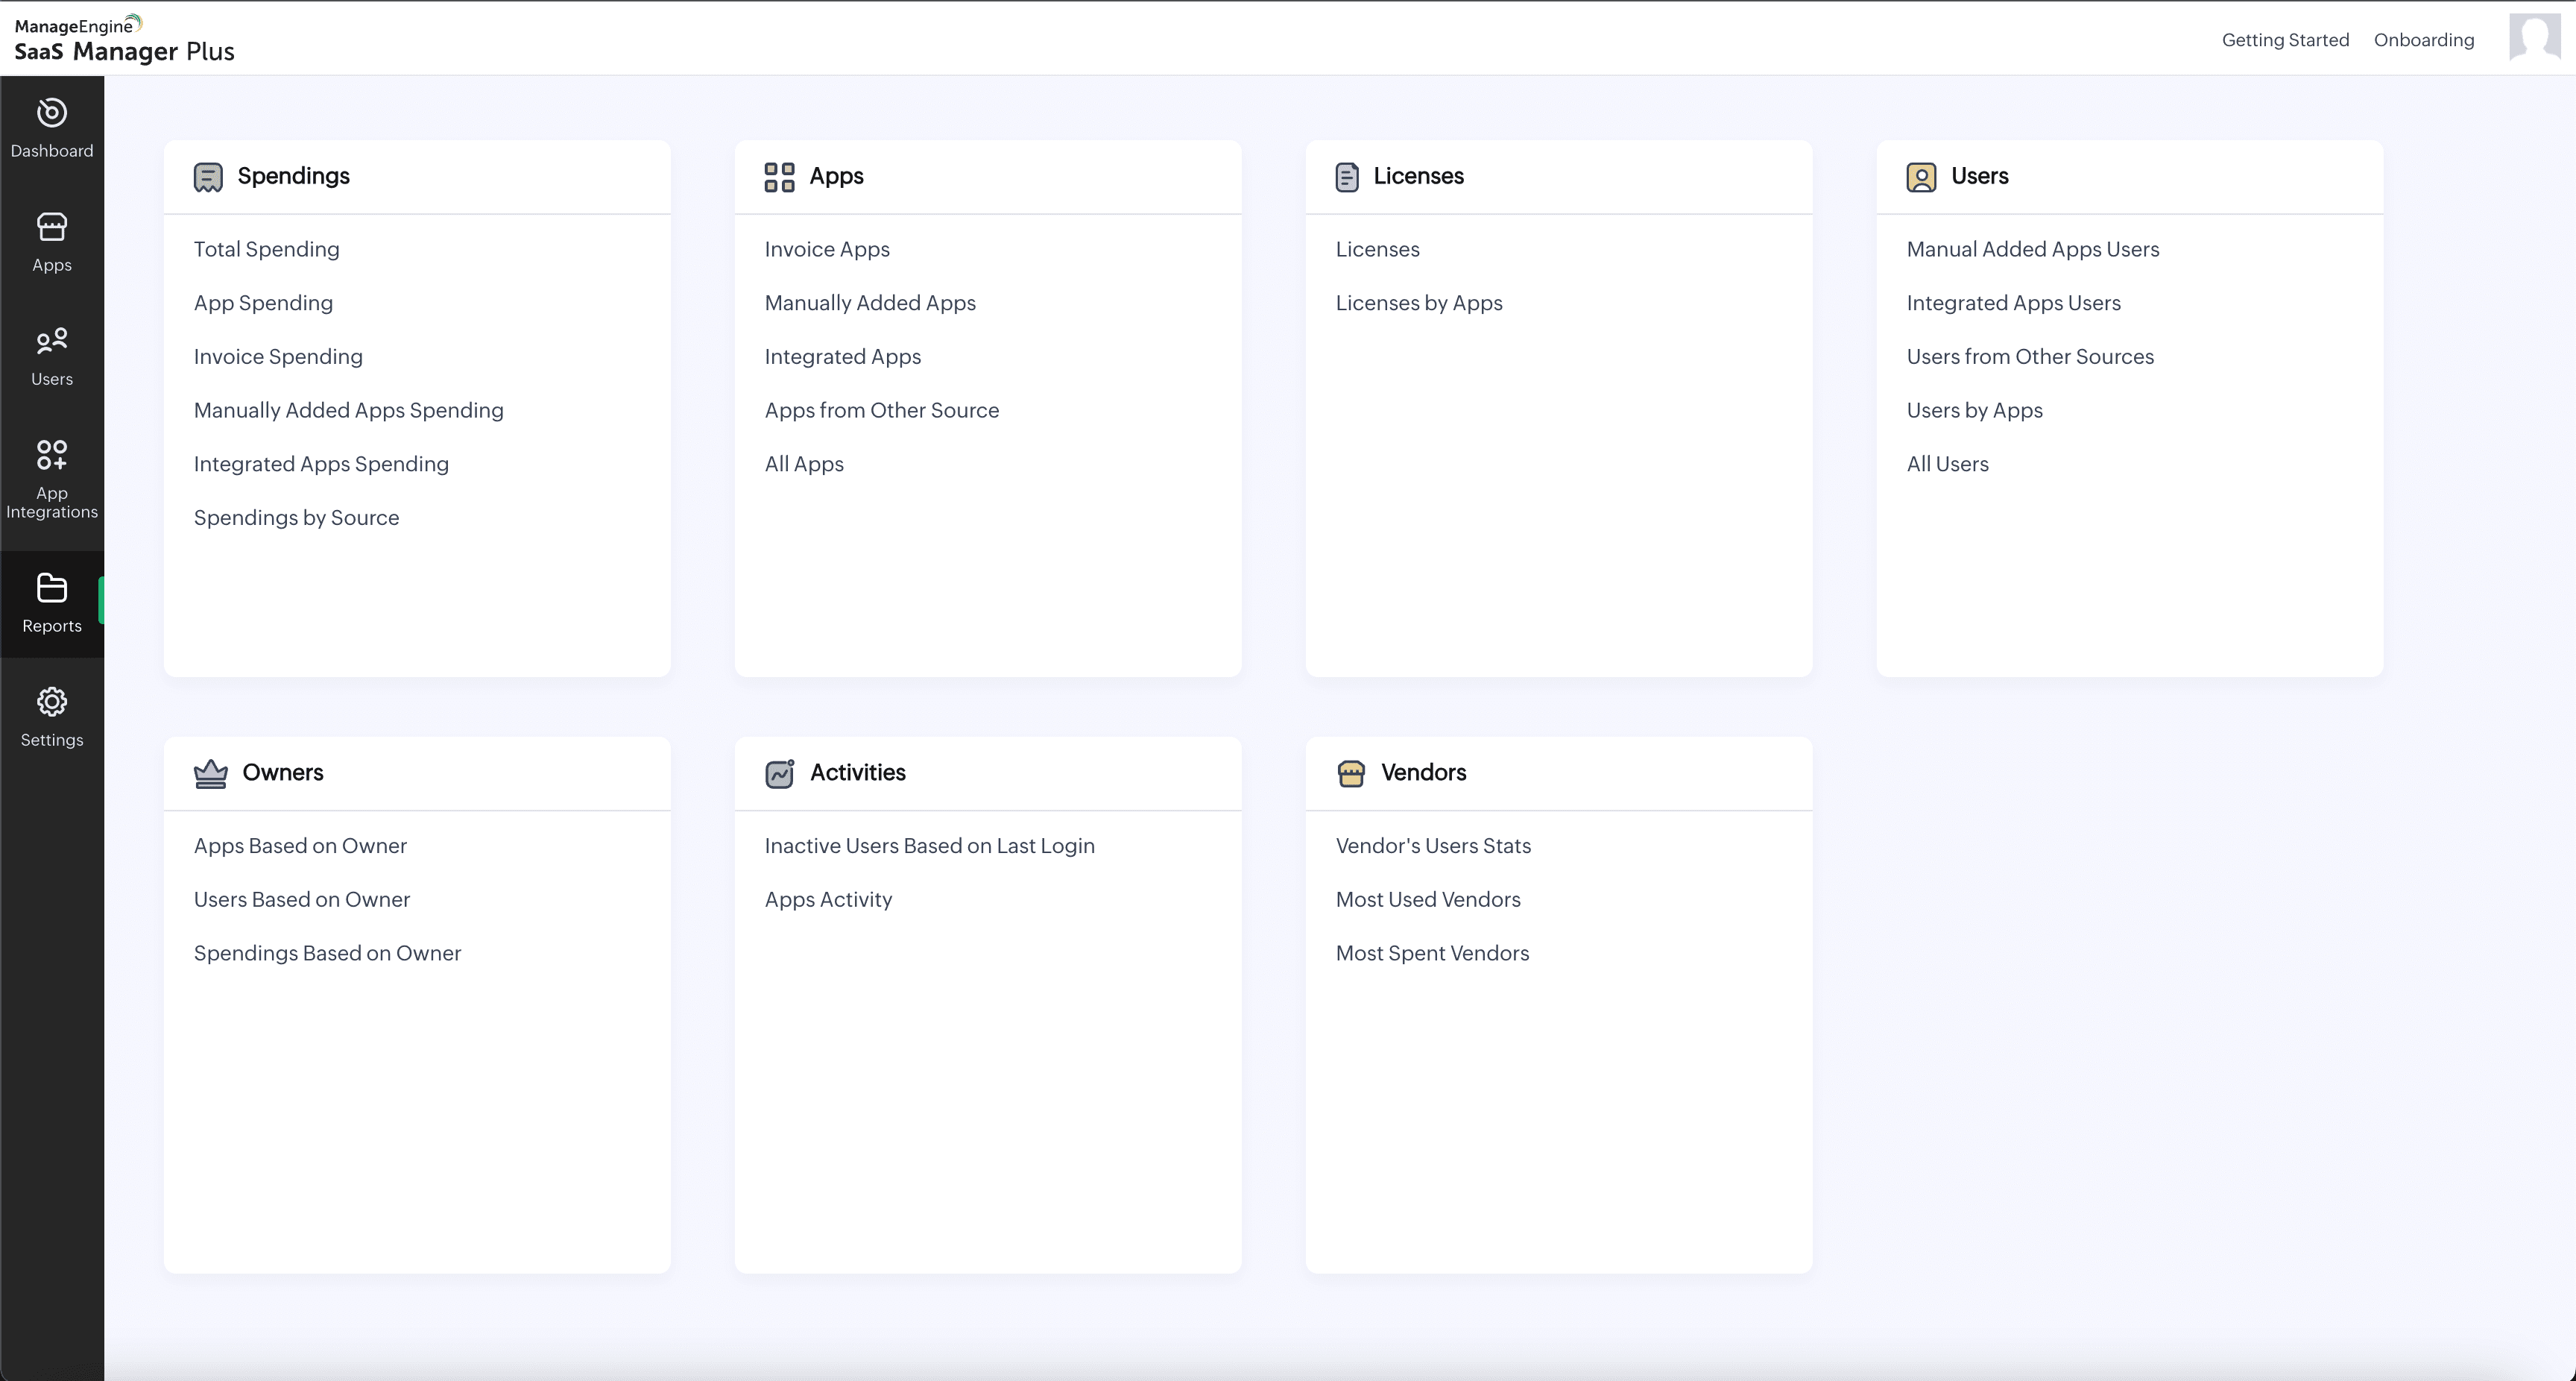
Task: Open Onboarding in top bar
Action: [2423, 40]
